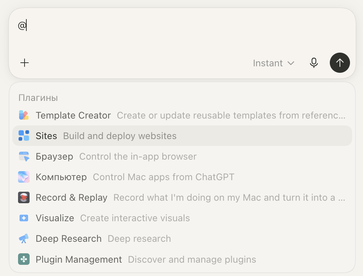Click the Deep Research telescope icon

pos(23,239)
